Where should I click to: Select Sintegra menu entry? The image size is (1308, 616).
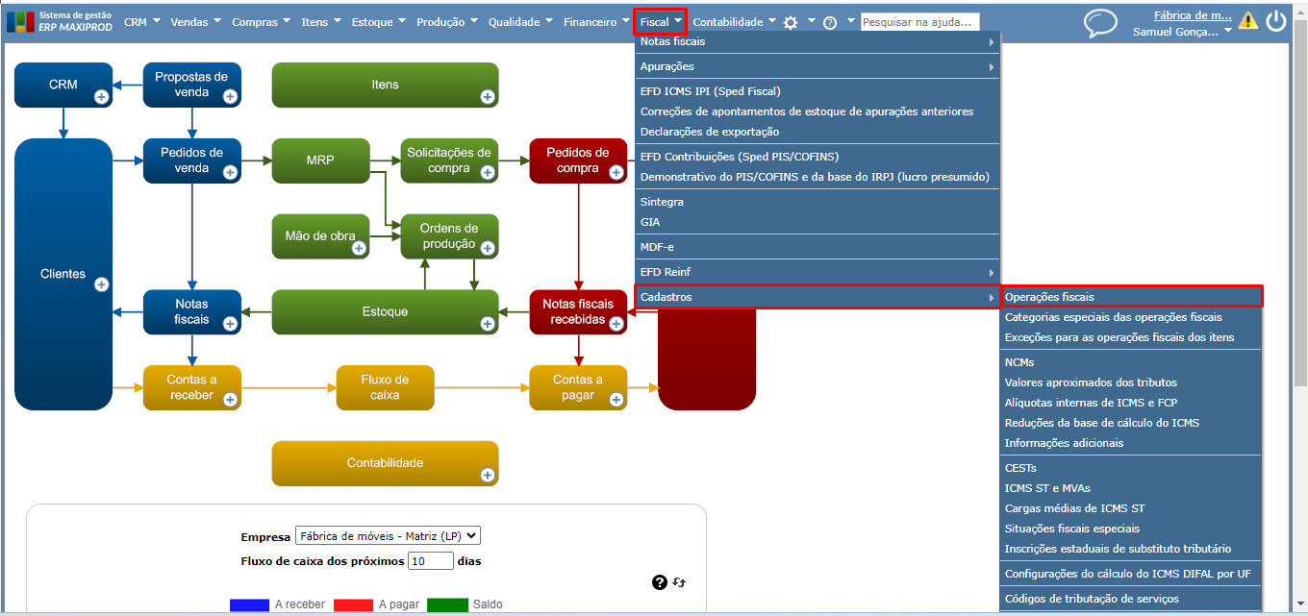click(662, 202)
